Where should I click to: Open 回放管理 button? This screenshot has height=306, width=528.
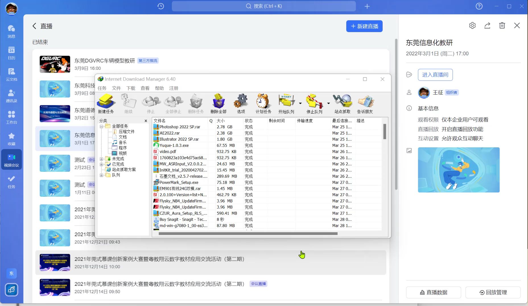click(x=493, y=292)
